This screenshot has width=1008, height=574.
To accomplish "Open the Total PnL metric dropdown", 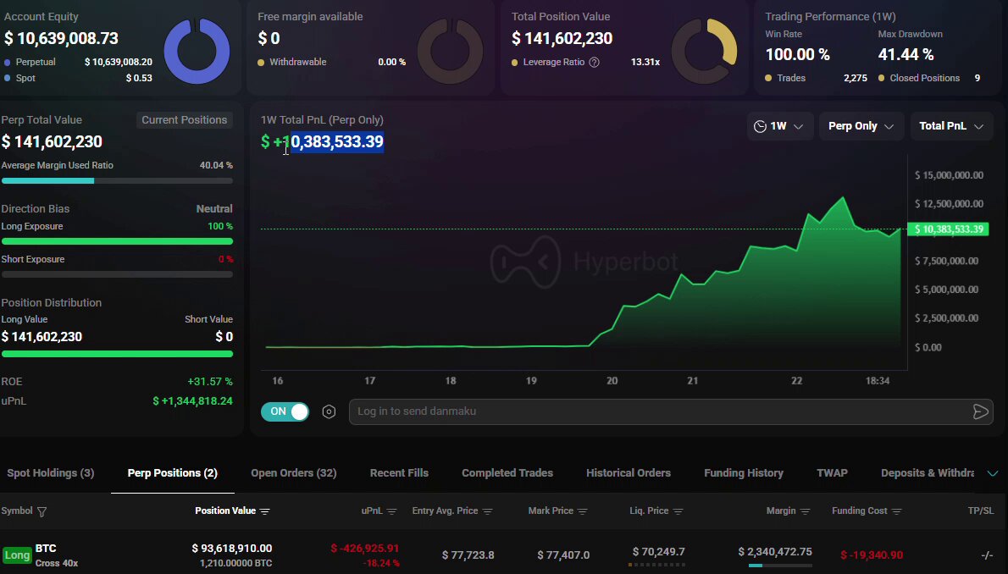I will tap(951, 126).
